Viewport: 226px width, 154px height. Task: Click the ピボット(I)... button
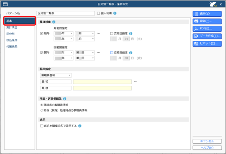(x=207, y=44)
